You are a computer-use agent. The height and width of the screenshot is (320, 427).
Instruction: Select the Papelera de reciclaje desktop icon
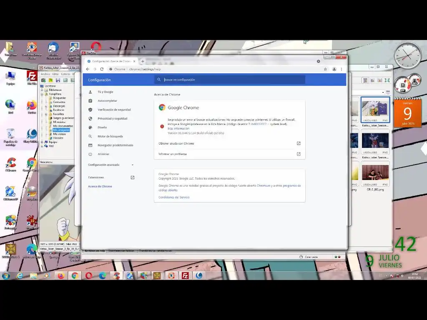pyautogui.click(x=10, y=137)
